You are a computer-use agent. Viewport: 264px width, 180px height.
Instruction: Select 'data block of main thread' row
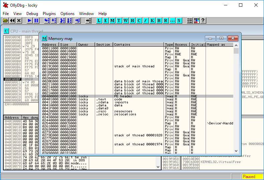[137, 81]
